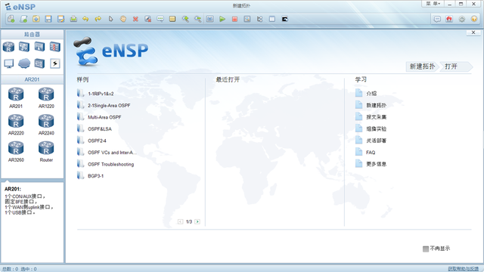The width and height of the screenshot is (484, 272).
Task: Pick the AR3260 router device
Action: pyautogui.click(x=16, y=151)
